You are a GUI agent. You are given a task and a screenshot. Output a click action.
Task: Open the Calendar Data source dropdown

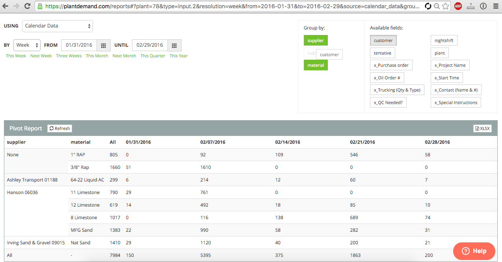click(x=58, y=26)
